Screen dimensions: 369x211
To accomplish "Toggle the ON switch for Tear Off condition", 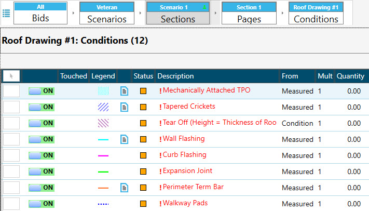I will pyautogui.click(x=42, y=123).
